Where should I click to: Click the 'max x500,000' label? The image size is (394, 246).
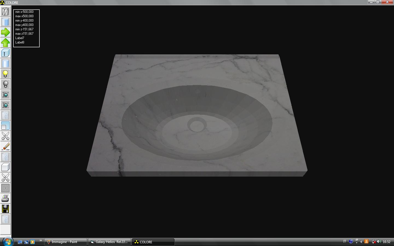24,16
